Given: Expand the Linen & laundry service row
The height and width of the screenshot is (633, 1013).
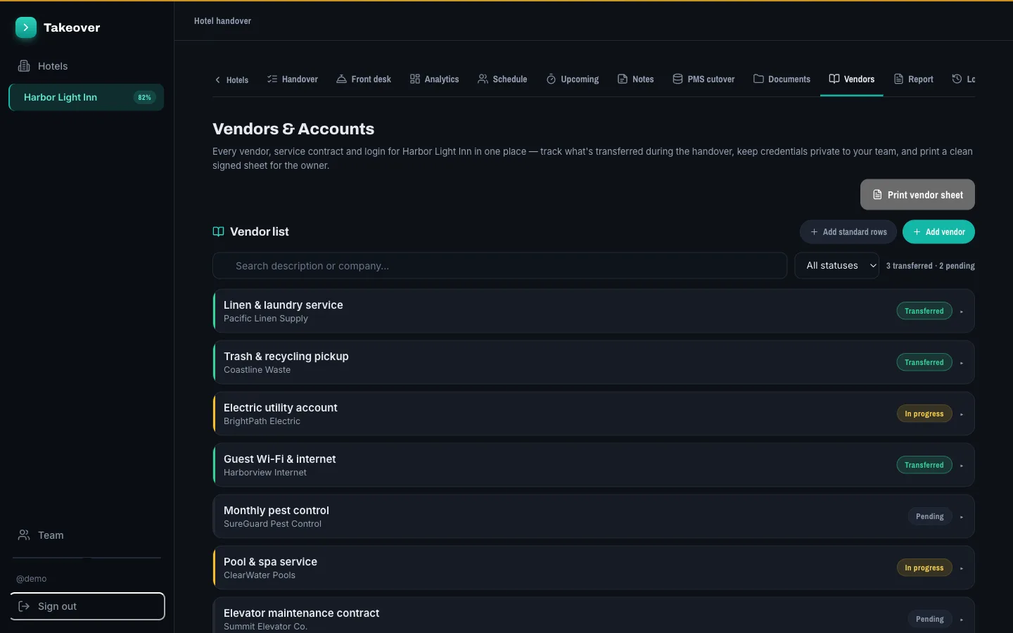Looking at the screenshot, I should [594, 311].
